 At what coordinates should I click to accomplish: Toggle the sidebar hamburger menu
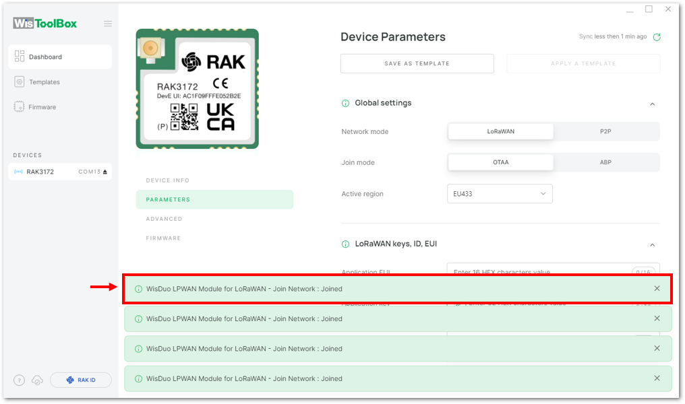pyautogui.click(x=108, y=24)
